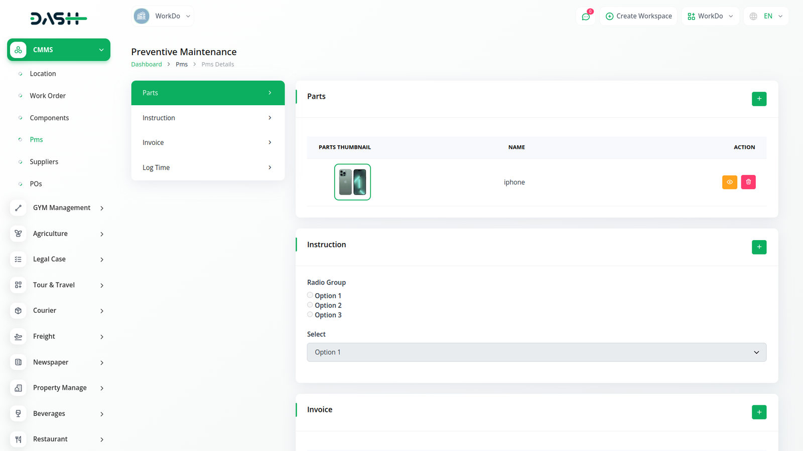The width and height of the screenshot is (803, 451).
Task: Open the chat messages notification icon
Action: click(x=586, y=17)
